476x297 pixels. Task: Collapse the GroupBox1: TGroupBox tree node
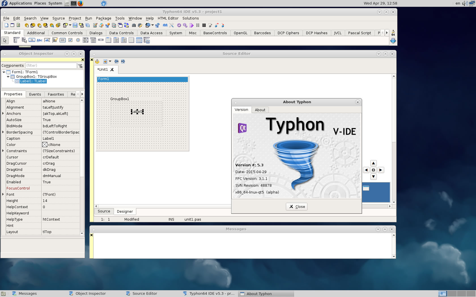pyautogui.click(x=8, y=77)
